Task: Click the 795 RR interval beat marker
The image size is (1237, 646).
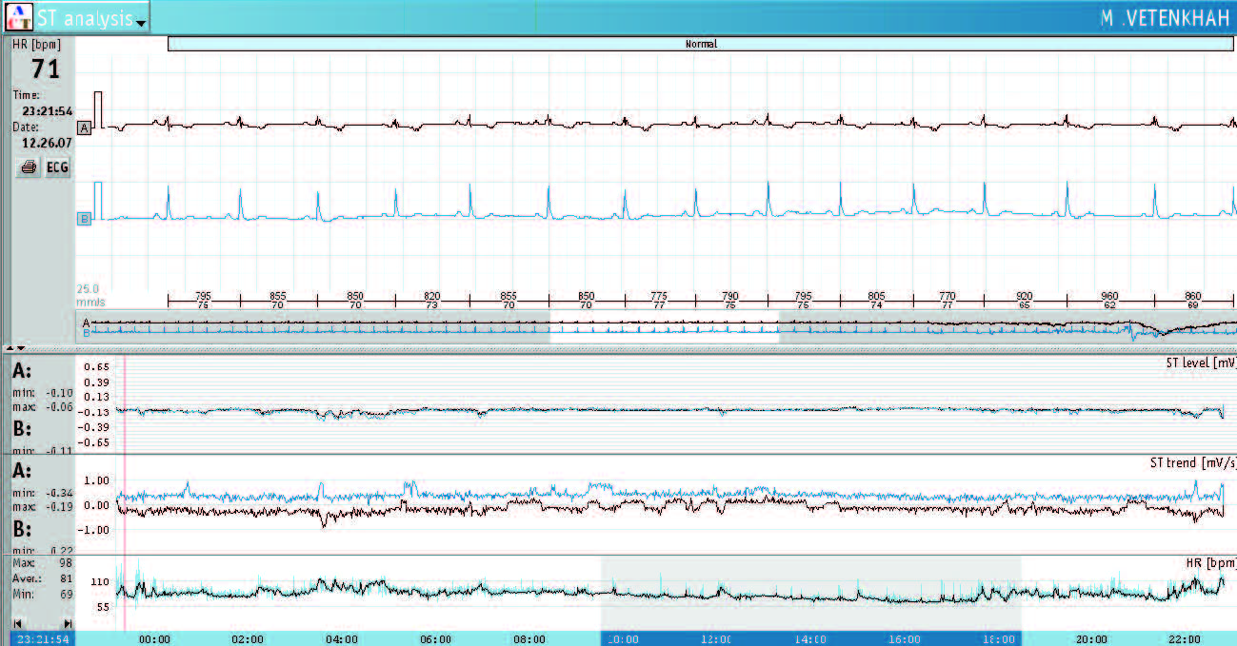Action: 203,300
